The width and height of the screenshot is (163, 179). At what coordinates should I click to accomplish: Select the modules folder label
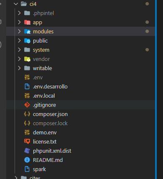click(x=43, y=32)
